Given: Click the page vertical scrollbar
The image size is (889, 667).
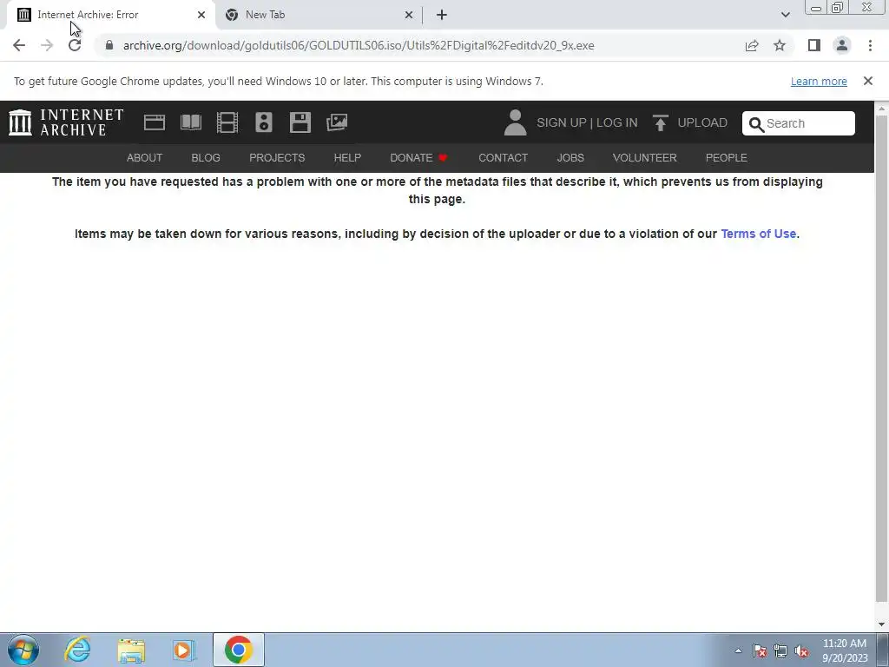Looking at the screenshot, I should click(x=882, y=357).
